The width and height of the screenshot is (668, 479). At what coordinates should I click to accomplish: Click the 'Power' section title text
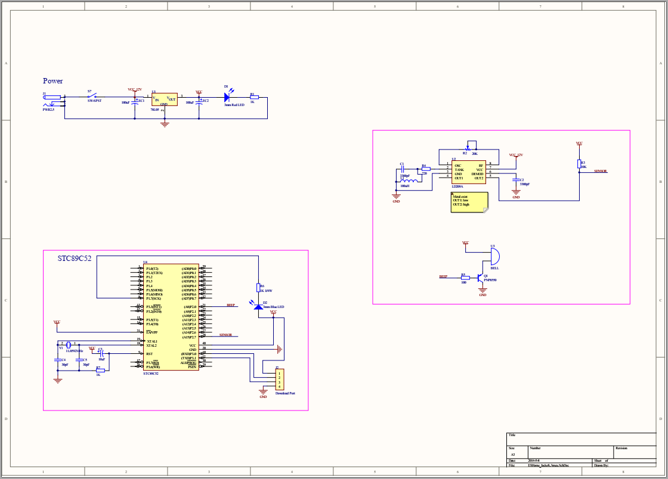pos(52,81)
